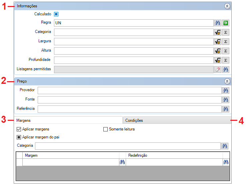Switch to the Margens tab
The image size is (246, 187).
[x=68, y=120]
